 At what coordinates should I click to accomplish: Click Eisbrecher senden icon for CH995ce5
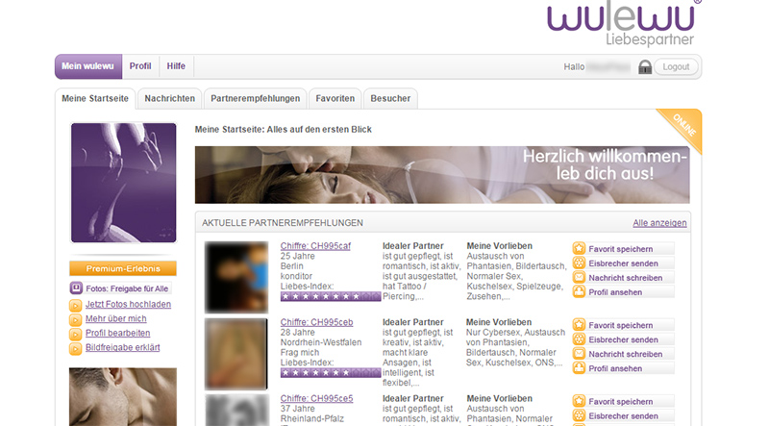coord(580,415)
